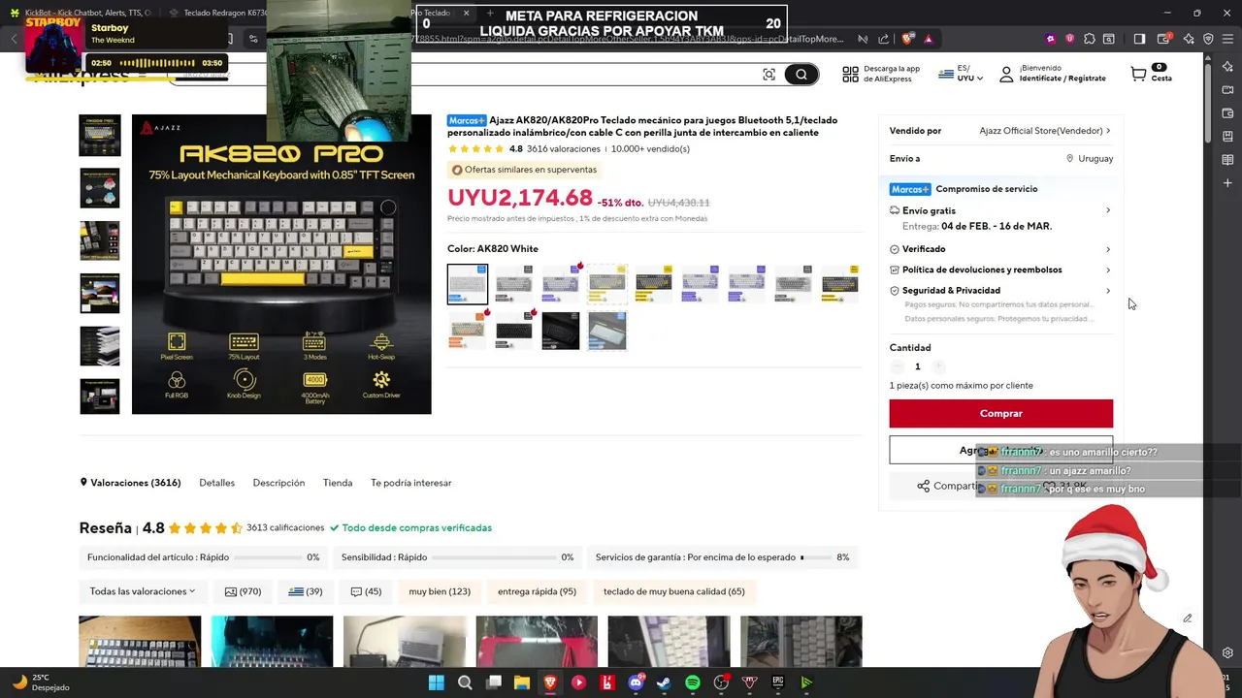This screenshot has width=1242, height=698.
Task: Filter reviews by 'muy bien (123)'
Action: coord(440,591)
